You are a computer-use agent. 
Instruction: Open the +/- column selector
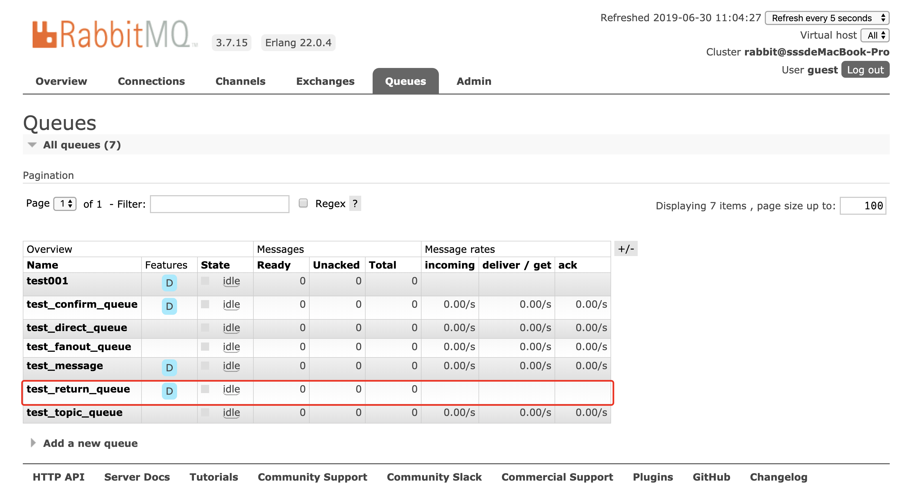pyautogui.click(x=625, y=249)
